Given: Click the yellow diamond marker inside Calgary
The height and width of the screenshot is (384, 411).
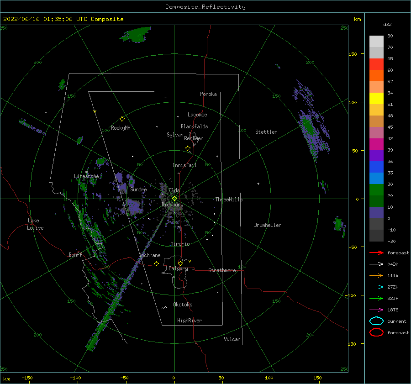Looking at the screenshot, I should [x=180, y=263].
